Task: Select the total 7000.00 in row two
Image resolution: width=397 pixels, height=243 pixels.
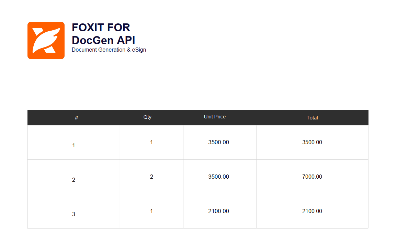Action: coord(312,177)
